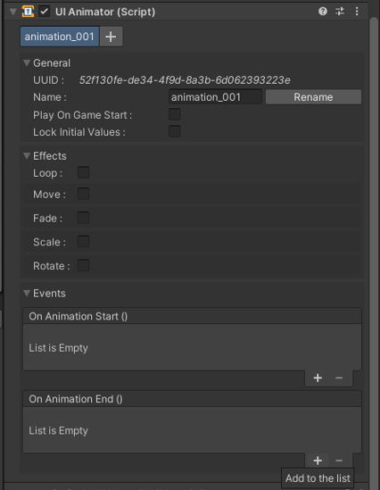The height and width of the screenshot is (490, 380).
Task: Collapse the Events section
Action: tap(27, 293)
